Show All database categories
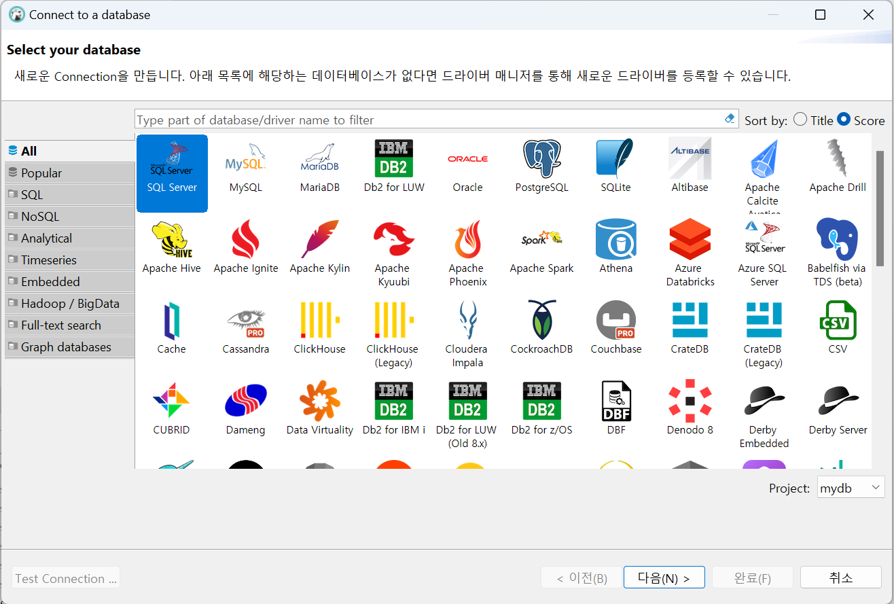 [x=69, y=151]
